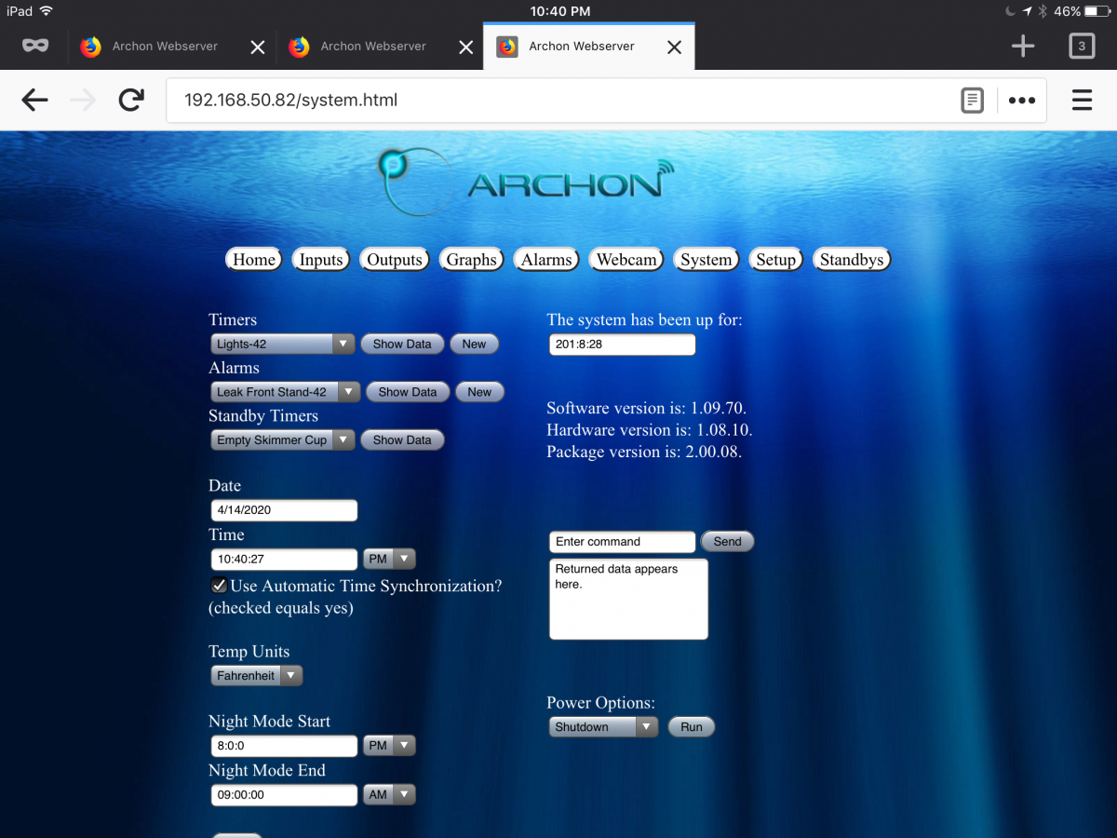Change the Time AM/PM dropdown
1117x838 pixels.
click(x=389, y=559)
